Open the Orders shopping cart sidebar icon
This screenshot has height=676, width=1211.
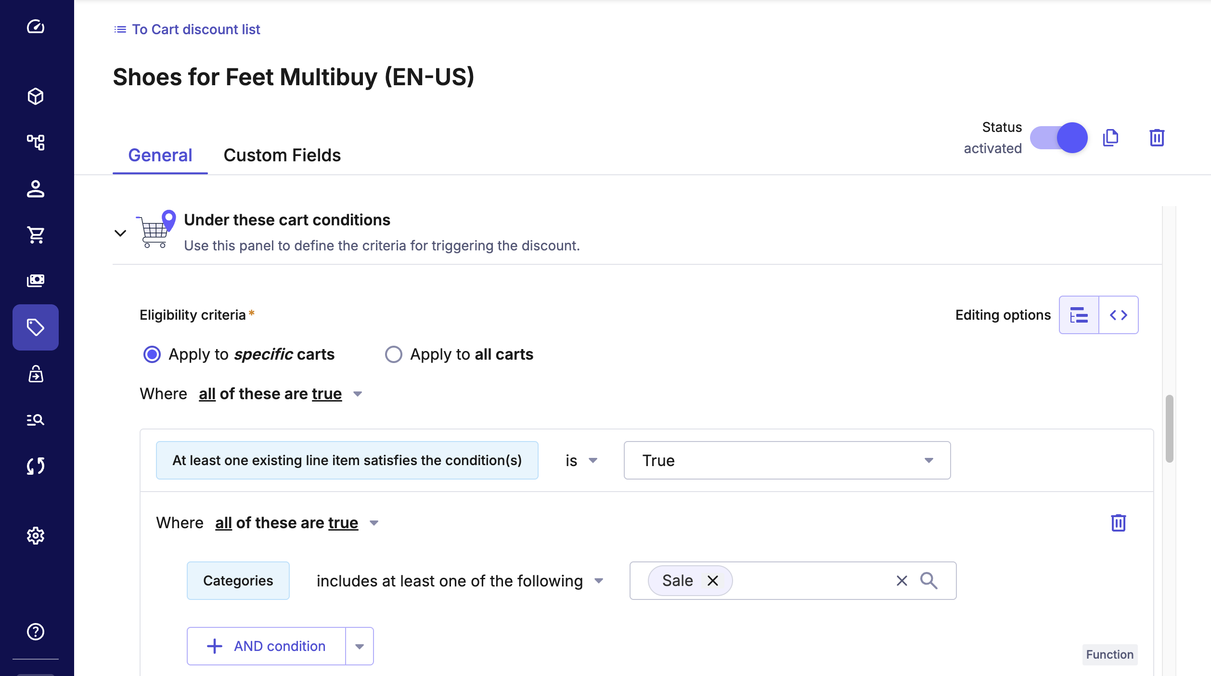tap(36, 235)
